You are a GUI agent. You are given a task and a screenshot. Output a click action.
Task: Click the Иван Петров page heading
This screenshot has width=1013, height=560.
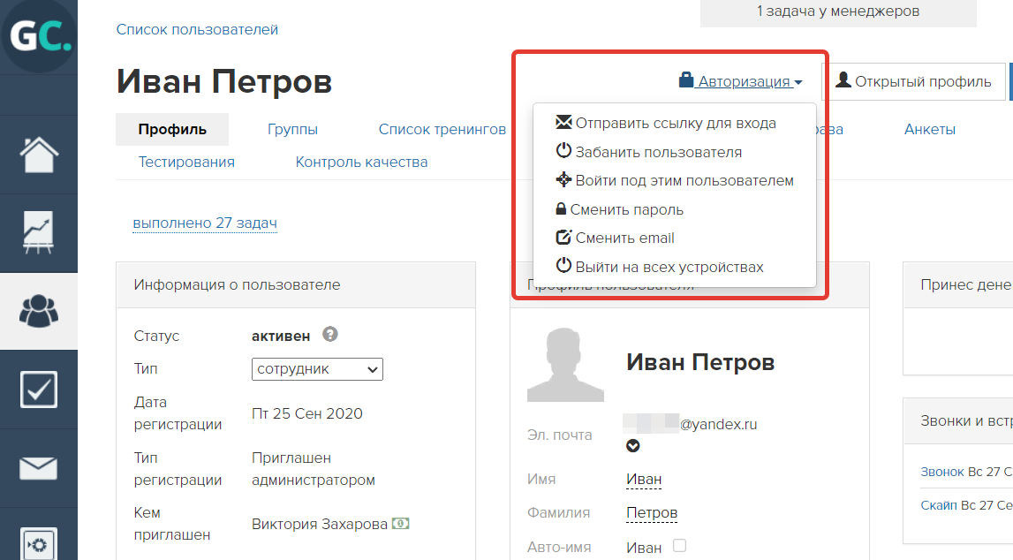224,81
